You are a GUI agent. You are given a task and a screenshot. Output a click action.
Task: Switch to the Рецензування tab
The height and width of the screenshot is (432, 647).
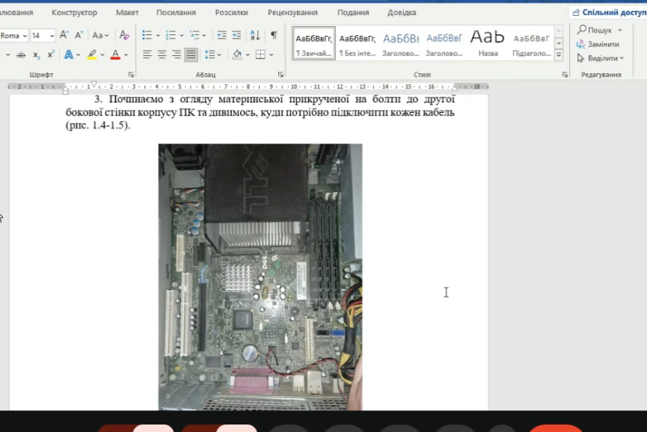tap(292, 13)
